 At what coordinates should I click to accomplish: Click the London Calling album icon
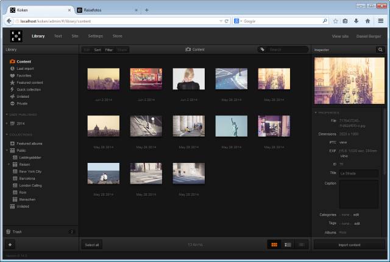coord(15,185)
